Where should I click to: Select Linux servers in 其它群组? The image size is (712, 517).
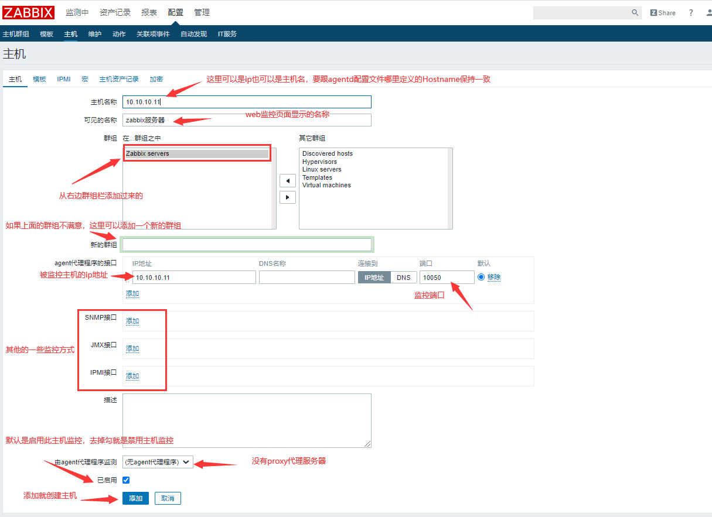322,169
